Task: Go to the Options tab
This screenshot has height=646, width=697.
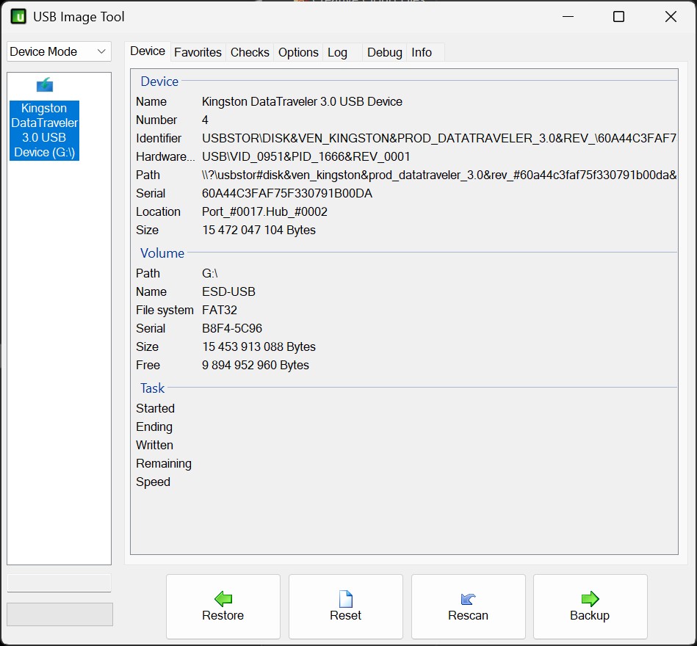Action: click(x=298, y=52)
